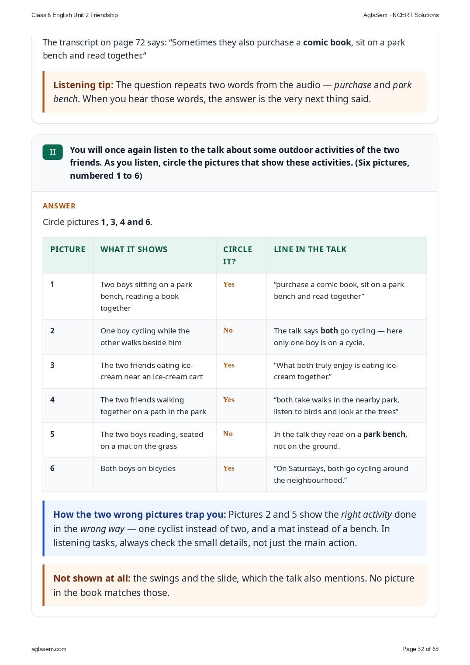Click the green II question badge

(52, 152)
